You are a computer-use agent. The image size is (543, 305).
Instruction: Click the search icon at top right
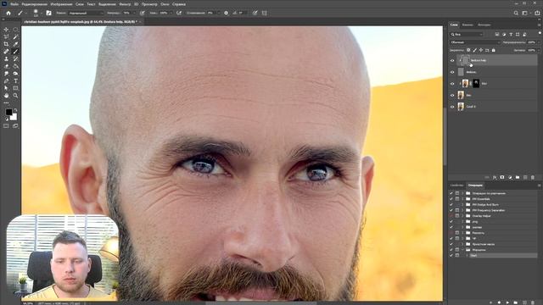[516, 13]
